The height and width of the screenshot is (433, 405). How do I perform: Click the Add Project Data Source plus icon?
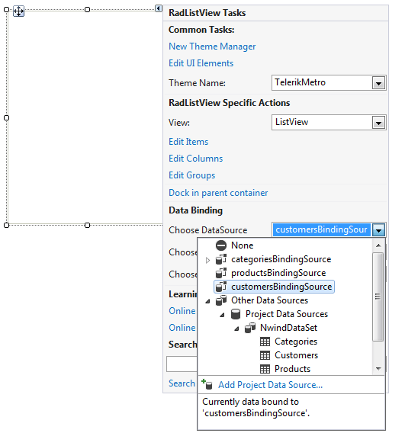tap(207, 384)
